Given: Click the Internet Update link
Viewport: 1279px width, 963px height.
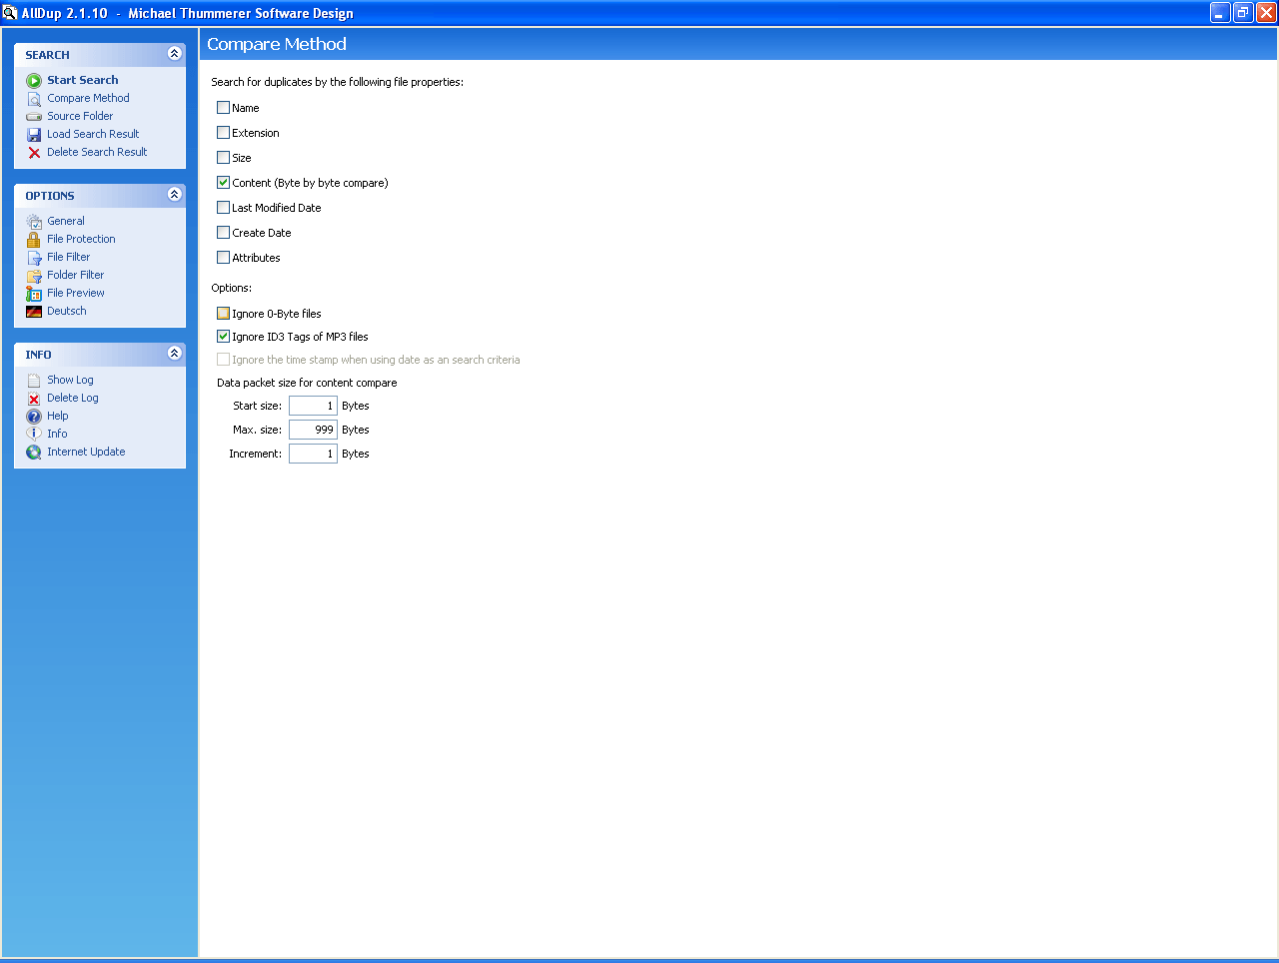Looking at the screenshot, I should pyautogui.click(x=86, y=452).
